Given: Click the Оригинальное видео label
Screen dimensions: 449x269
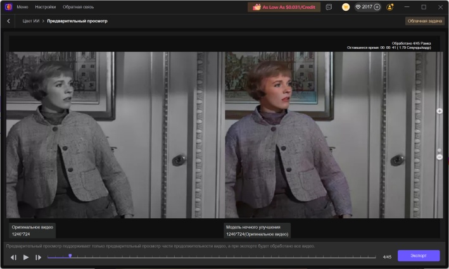Looking at the screenshot, I should (x=32, y=227).
